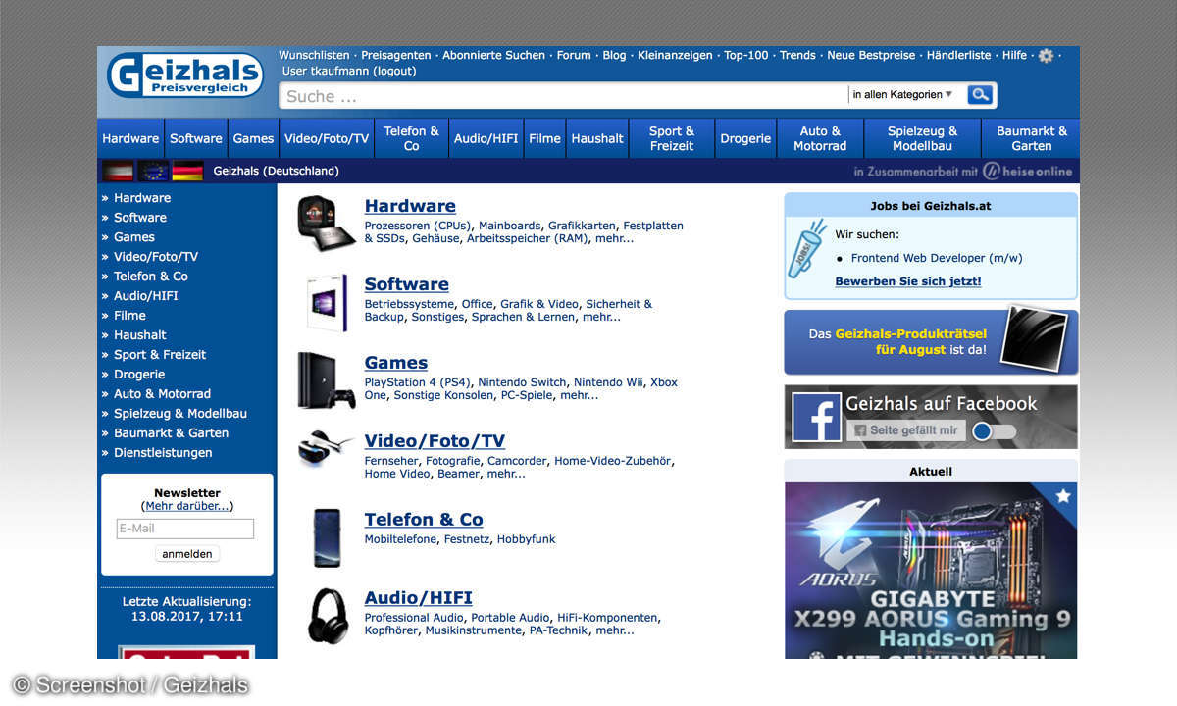Click the Jobs megaphone icon
Viewport: 1177px width, 706px height.
point(809,249)
